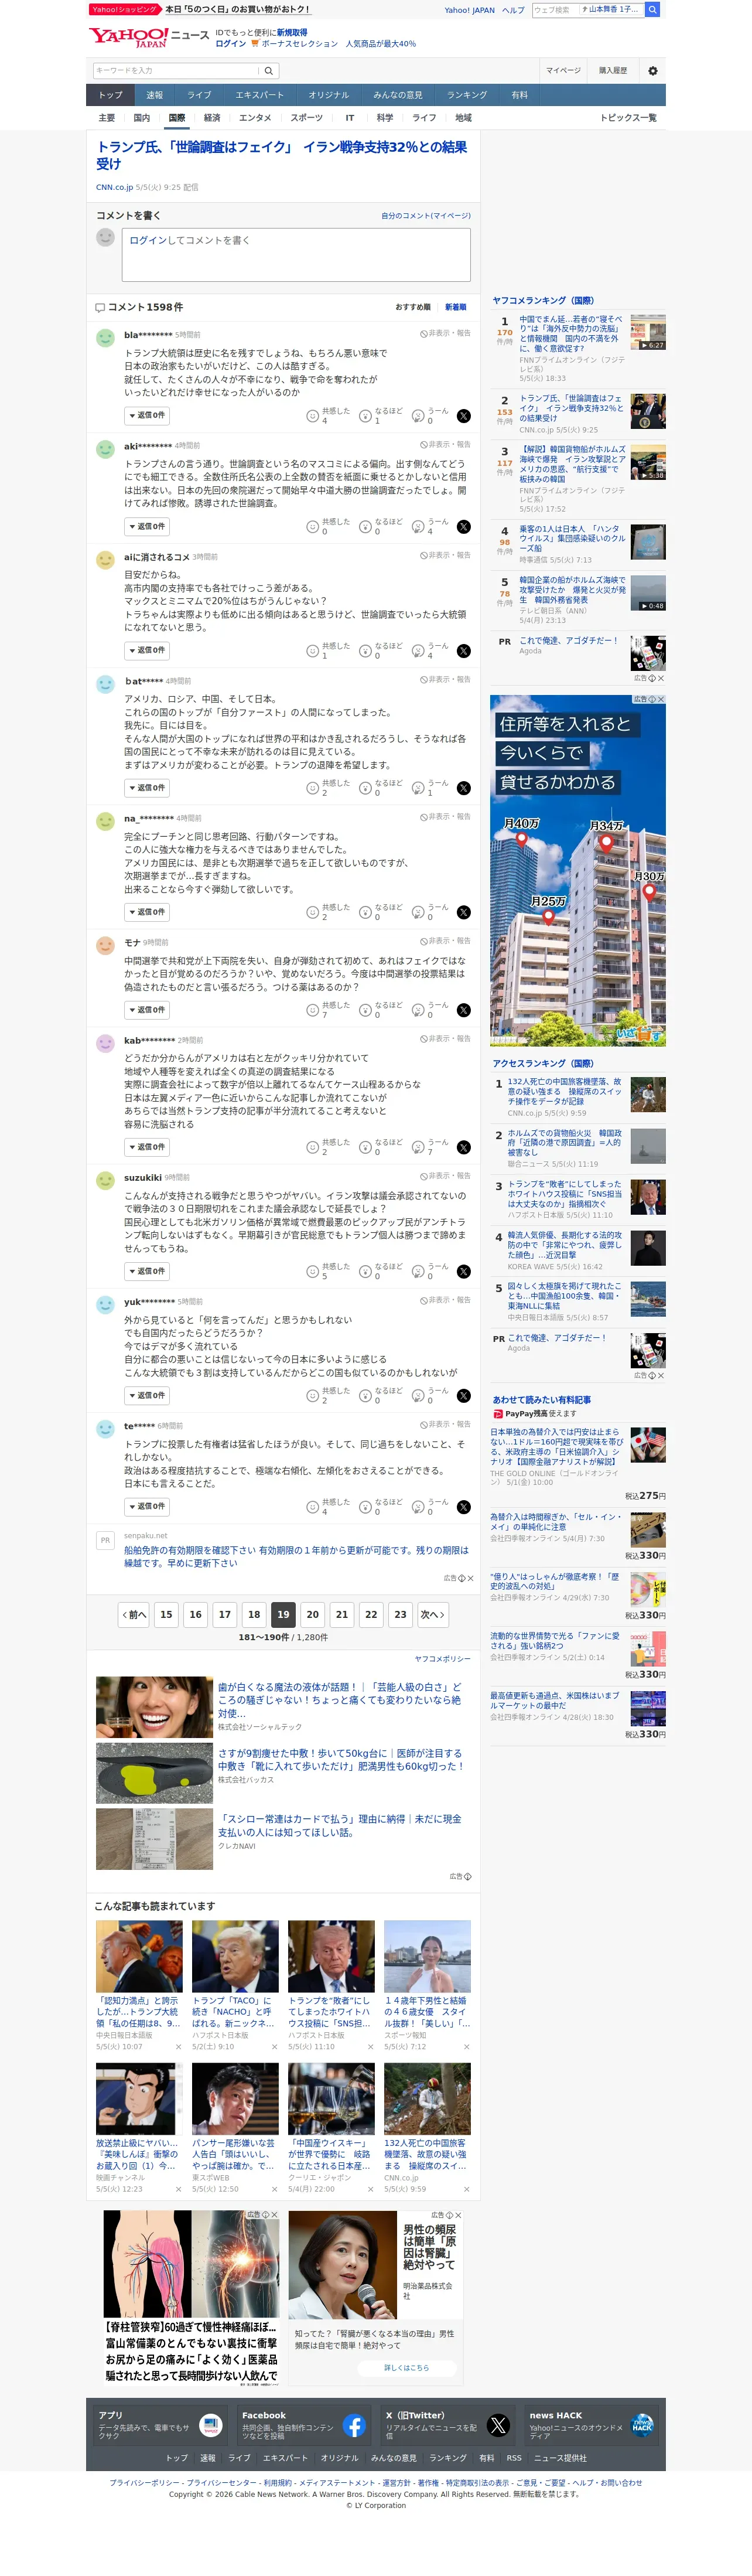Expand replies on yuk******** comment

pyautogui.click(x=146, y=1395)
